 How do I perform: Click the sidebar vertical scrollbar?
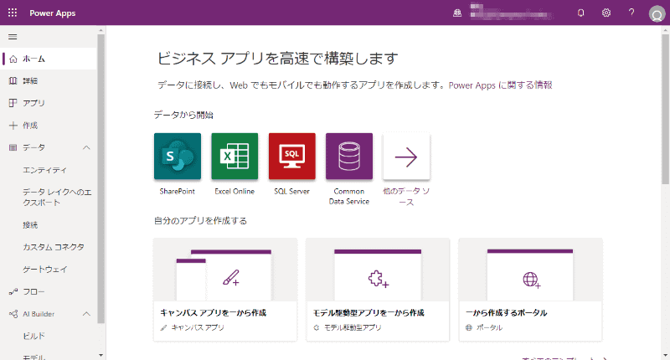coord(100,178)
